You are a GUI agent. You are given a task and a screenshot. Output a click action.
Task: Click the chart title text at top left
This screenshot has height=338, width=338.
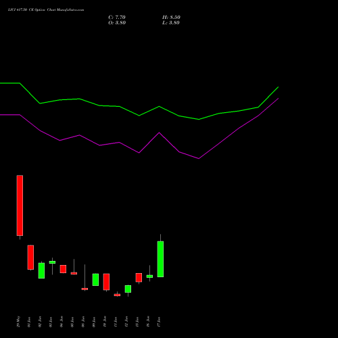(x=46, y=10)
